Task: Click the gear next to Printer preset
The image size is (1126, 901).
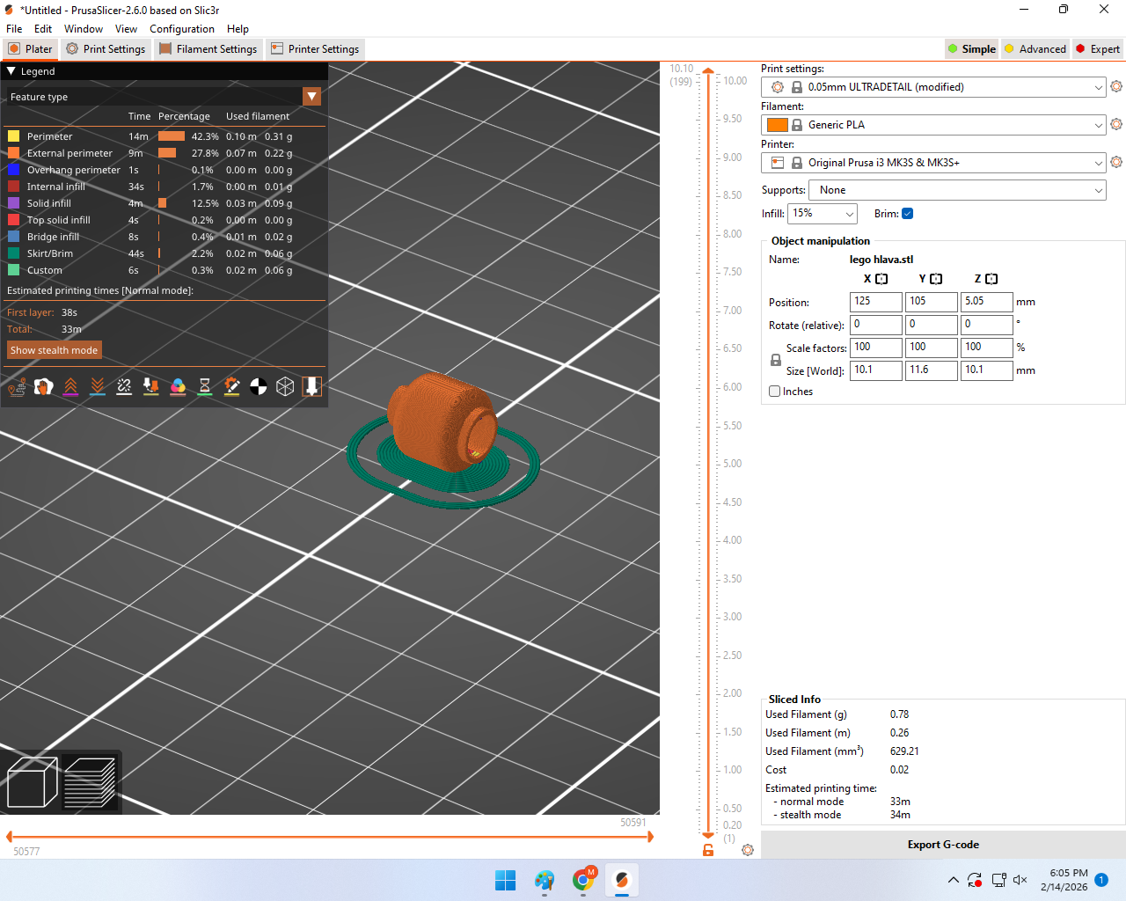Action: coord(1116,162)
